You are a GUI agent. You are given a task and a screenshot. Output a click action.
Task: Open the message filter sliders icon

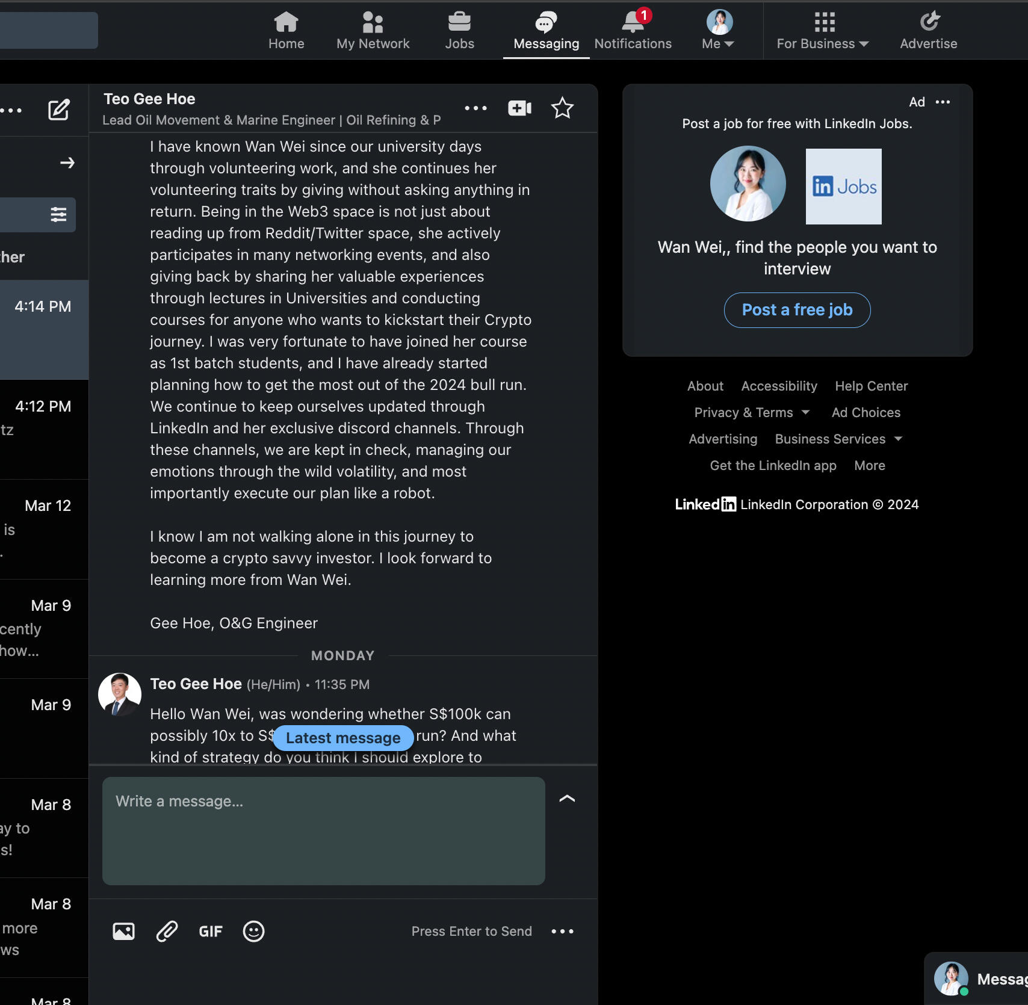(58, 214)
